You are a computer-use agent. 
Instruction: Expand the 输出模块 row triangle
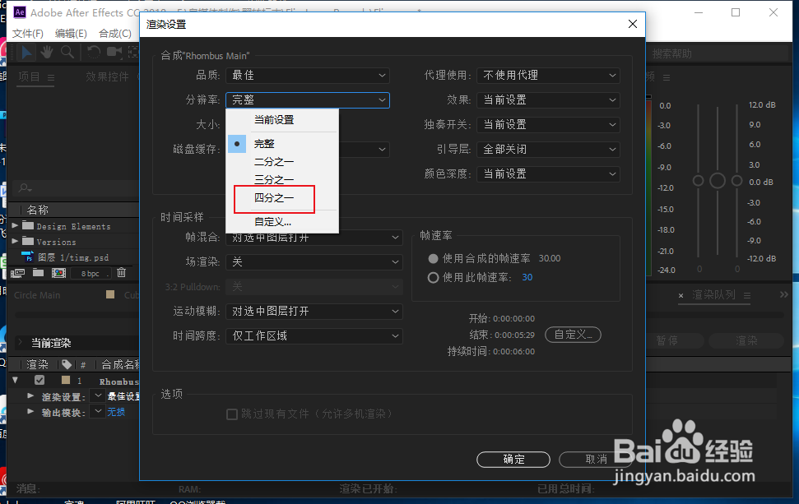30,411
